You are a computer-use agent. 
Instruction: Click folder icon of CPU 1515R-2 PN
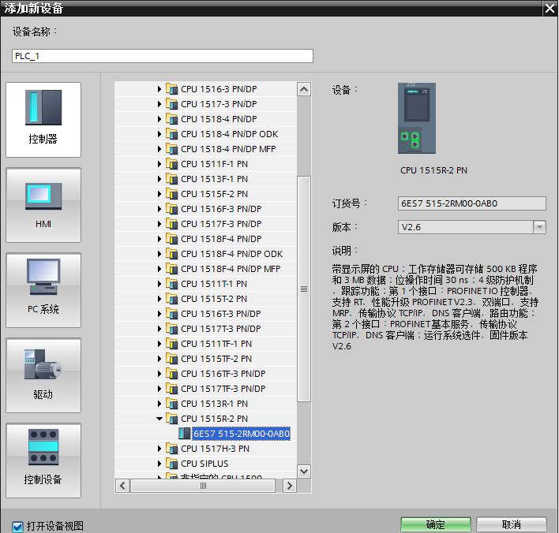tap(172, 419)
